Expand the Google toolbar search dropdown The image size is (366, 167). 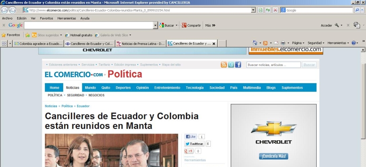pyautogui.click(x=156, y=25)
